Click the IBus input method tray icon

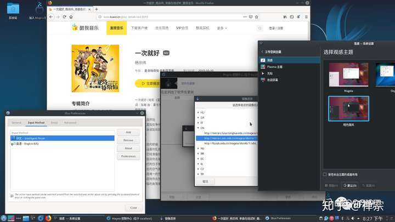[x=337, y=218]
